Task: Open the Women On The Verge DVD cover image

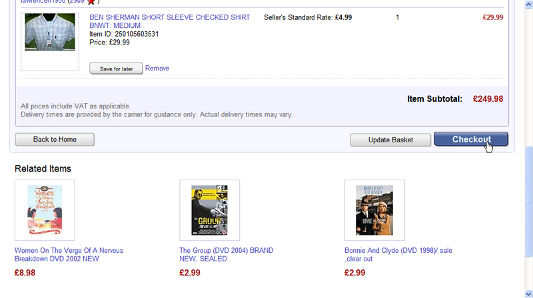Action: point(45,210)
